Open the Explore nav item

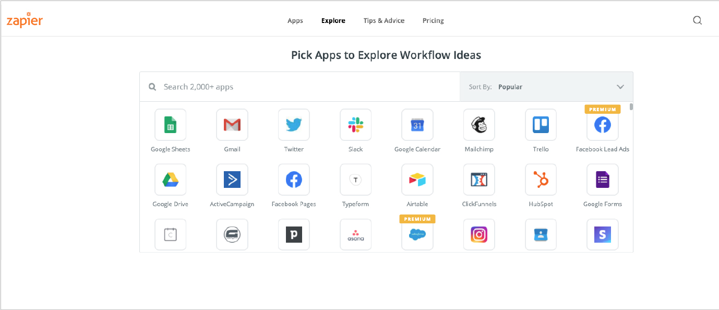333,21
